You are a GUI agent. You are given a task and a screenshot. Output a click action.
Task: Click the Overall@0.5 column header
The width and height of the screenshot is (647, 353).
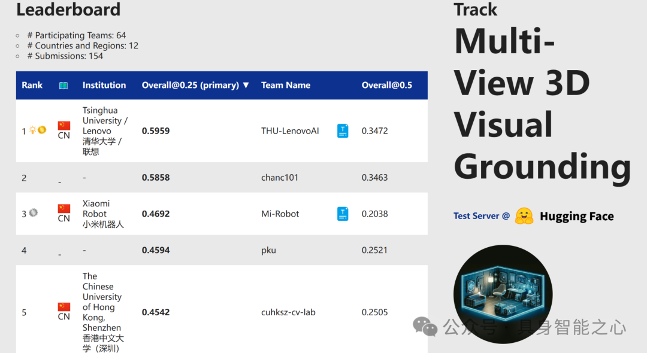pyautogui.click(x=386, y=86)
